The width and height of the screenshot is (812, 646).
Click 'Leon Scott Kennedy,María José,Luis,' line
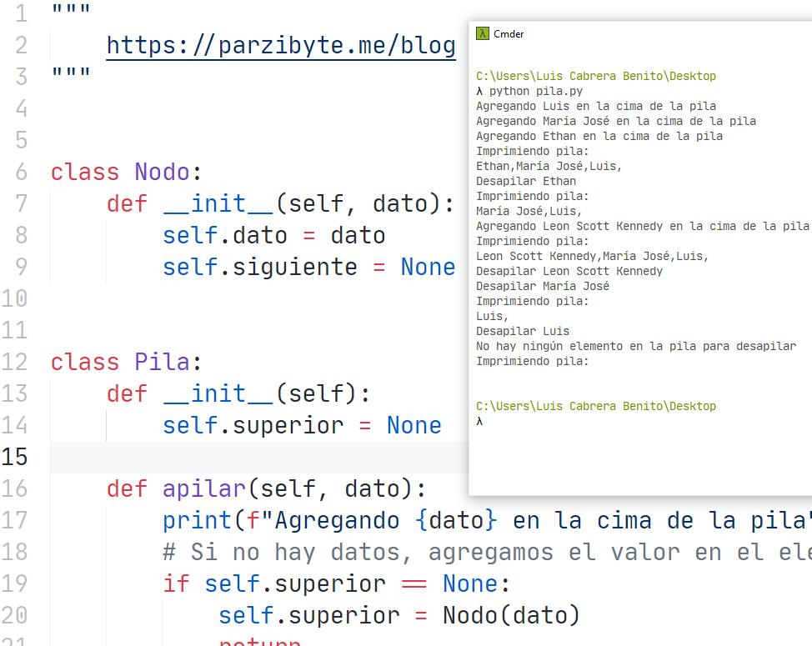tap(593, 256)
